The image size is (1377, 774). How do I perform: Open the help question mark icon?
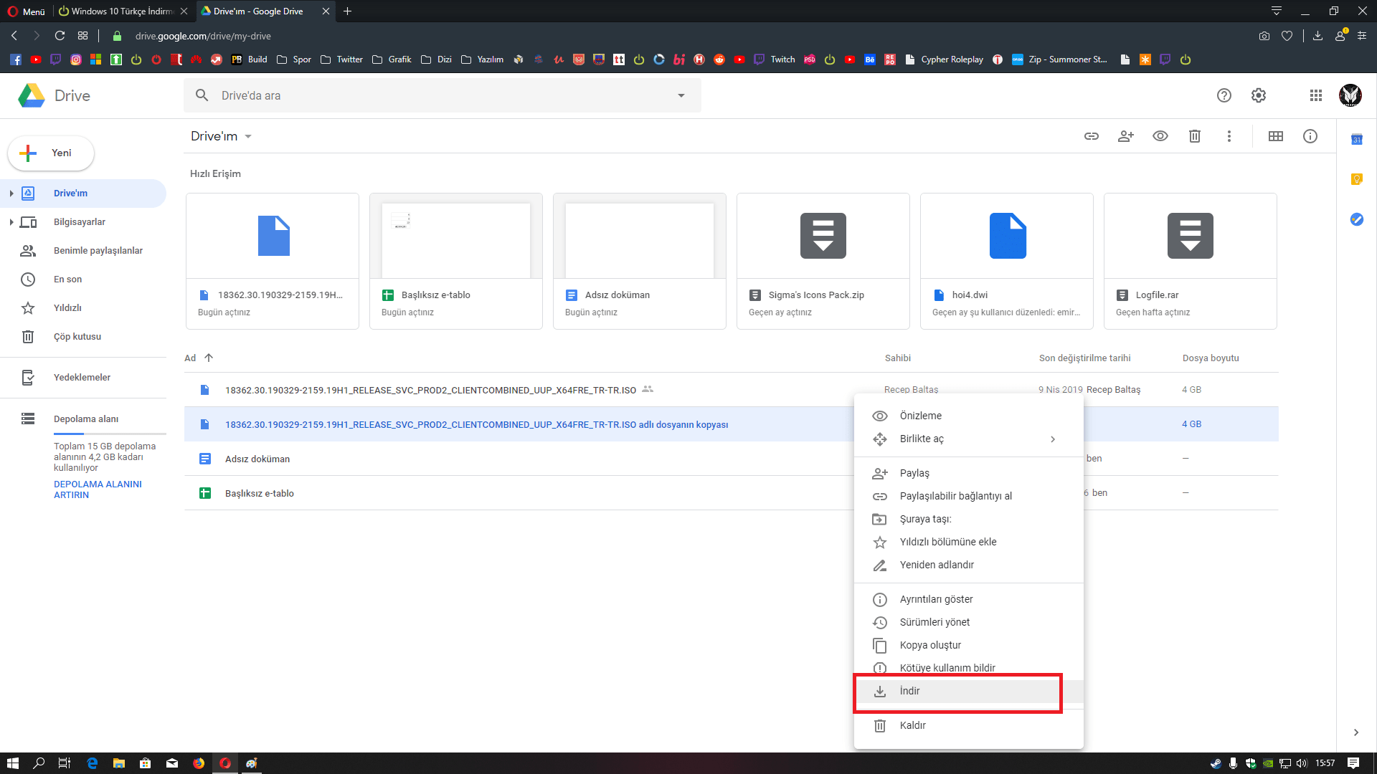[x=1224, y=95]
